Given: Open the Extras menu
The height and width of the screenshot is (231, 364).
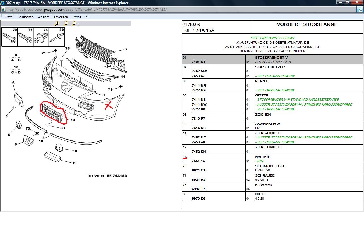Looking at the screenshot, I should [77, 17].
